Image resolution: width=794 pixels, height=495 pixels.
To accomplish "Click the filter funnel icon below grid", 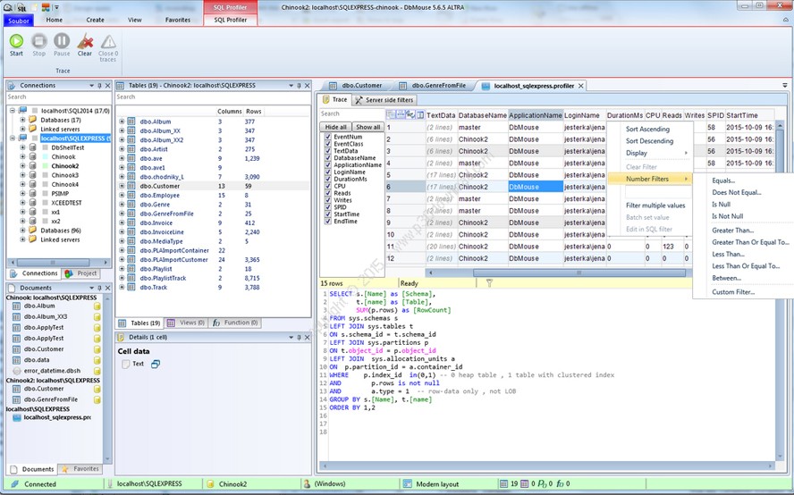I will (489, 283).
